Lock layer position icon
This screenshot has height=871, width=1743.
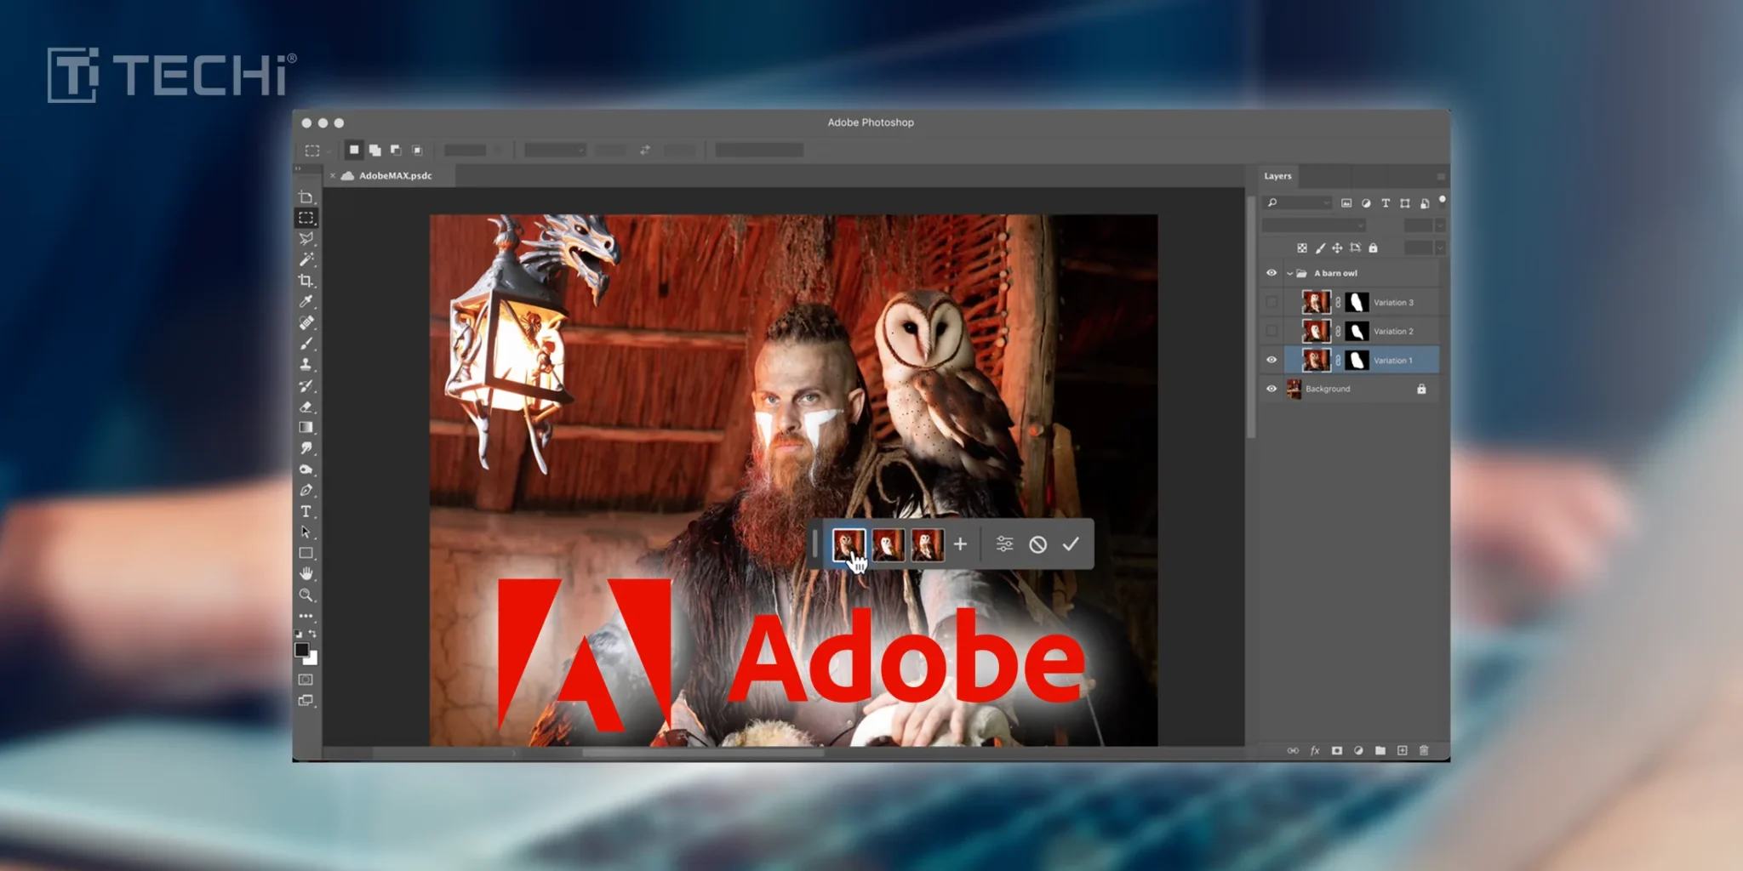1337,248
